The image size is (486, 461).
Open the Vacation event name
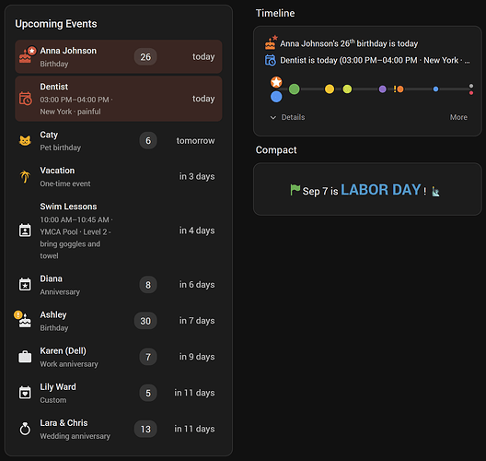(x=57, y=171)
